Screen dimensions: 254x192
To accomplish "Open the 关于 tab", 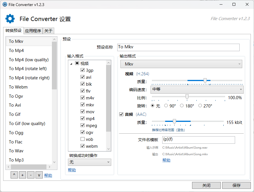I will point(48,31).
